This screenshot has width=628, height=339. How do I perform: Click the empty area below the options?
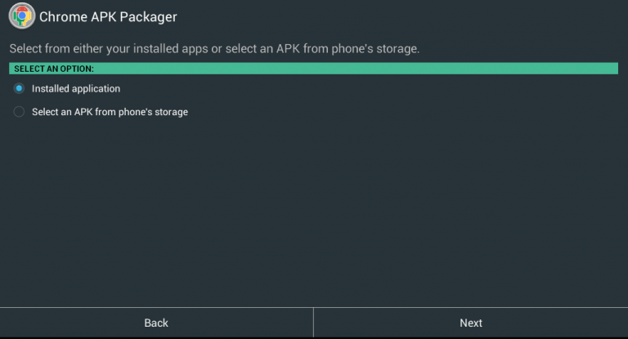coord(313,212)
